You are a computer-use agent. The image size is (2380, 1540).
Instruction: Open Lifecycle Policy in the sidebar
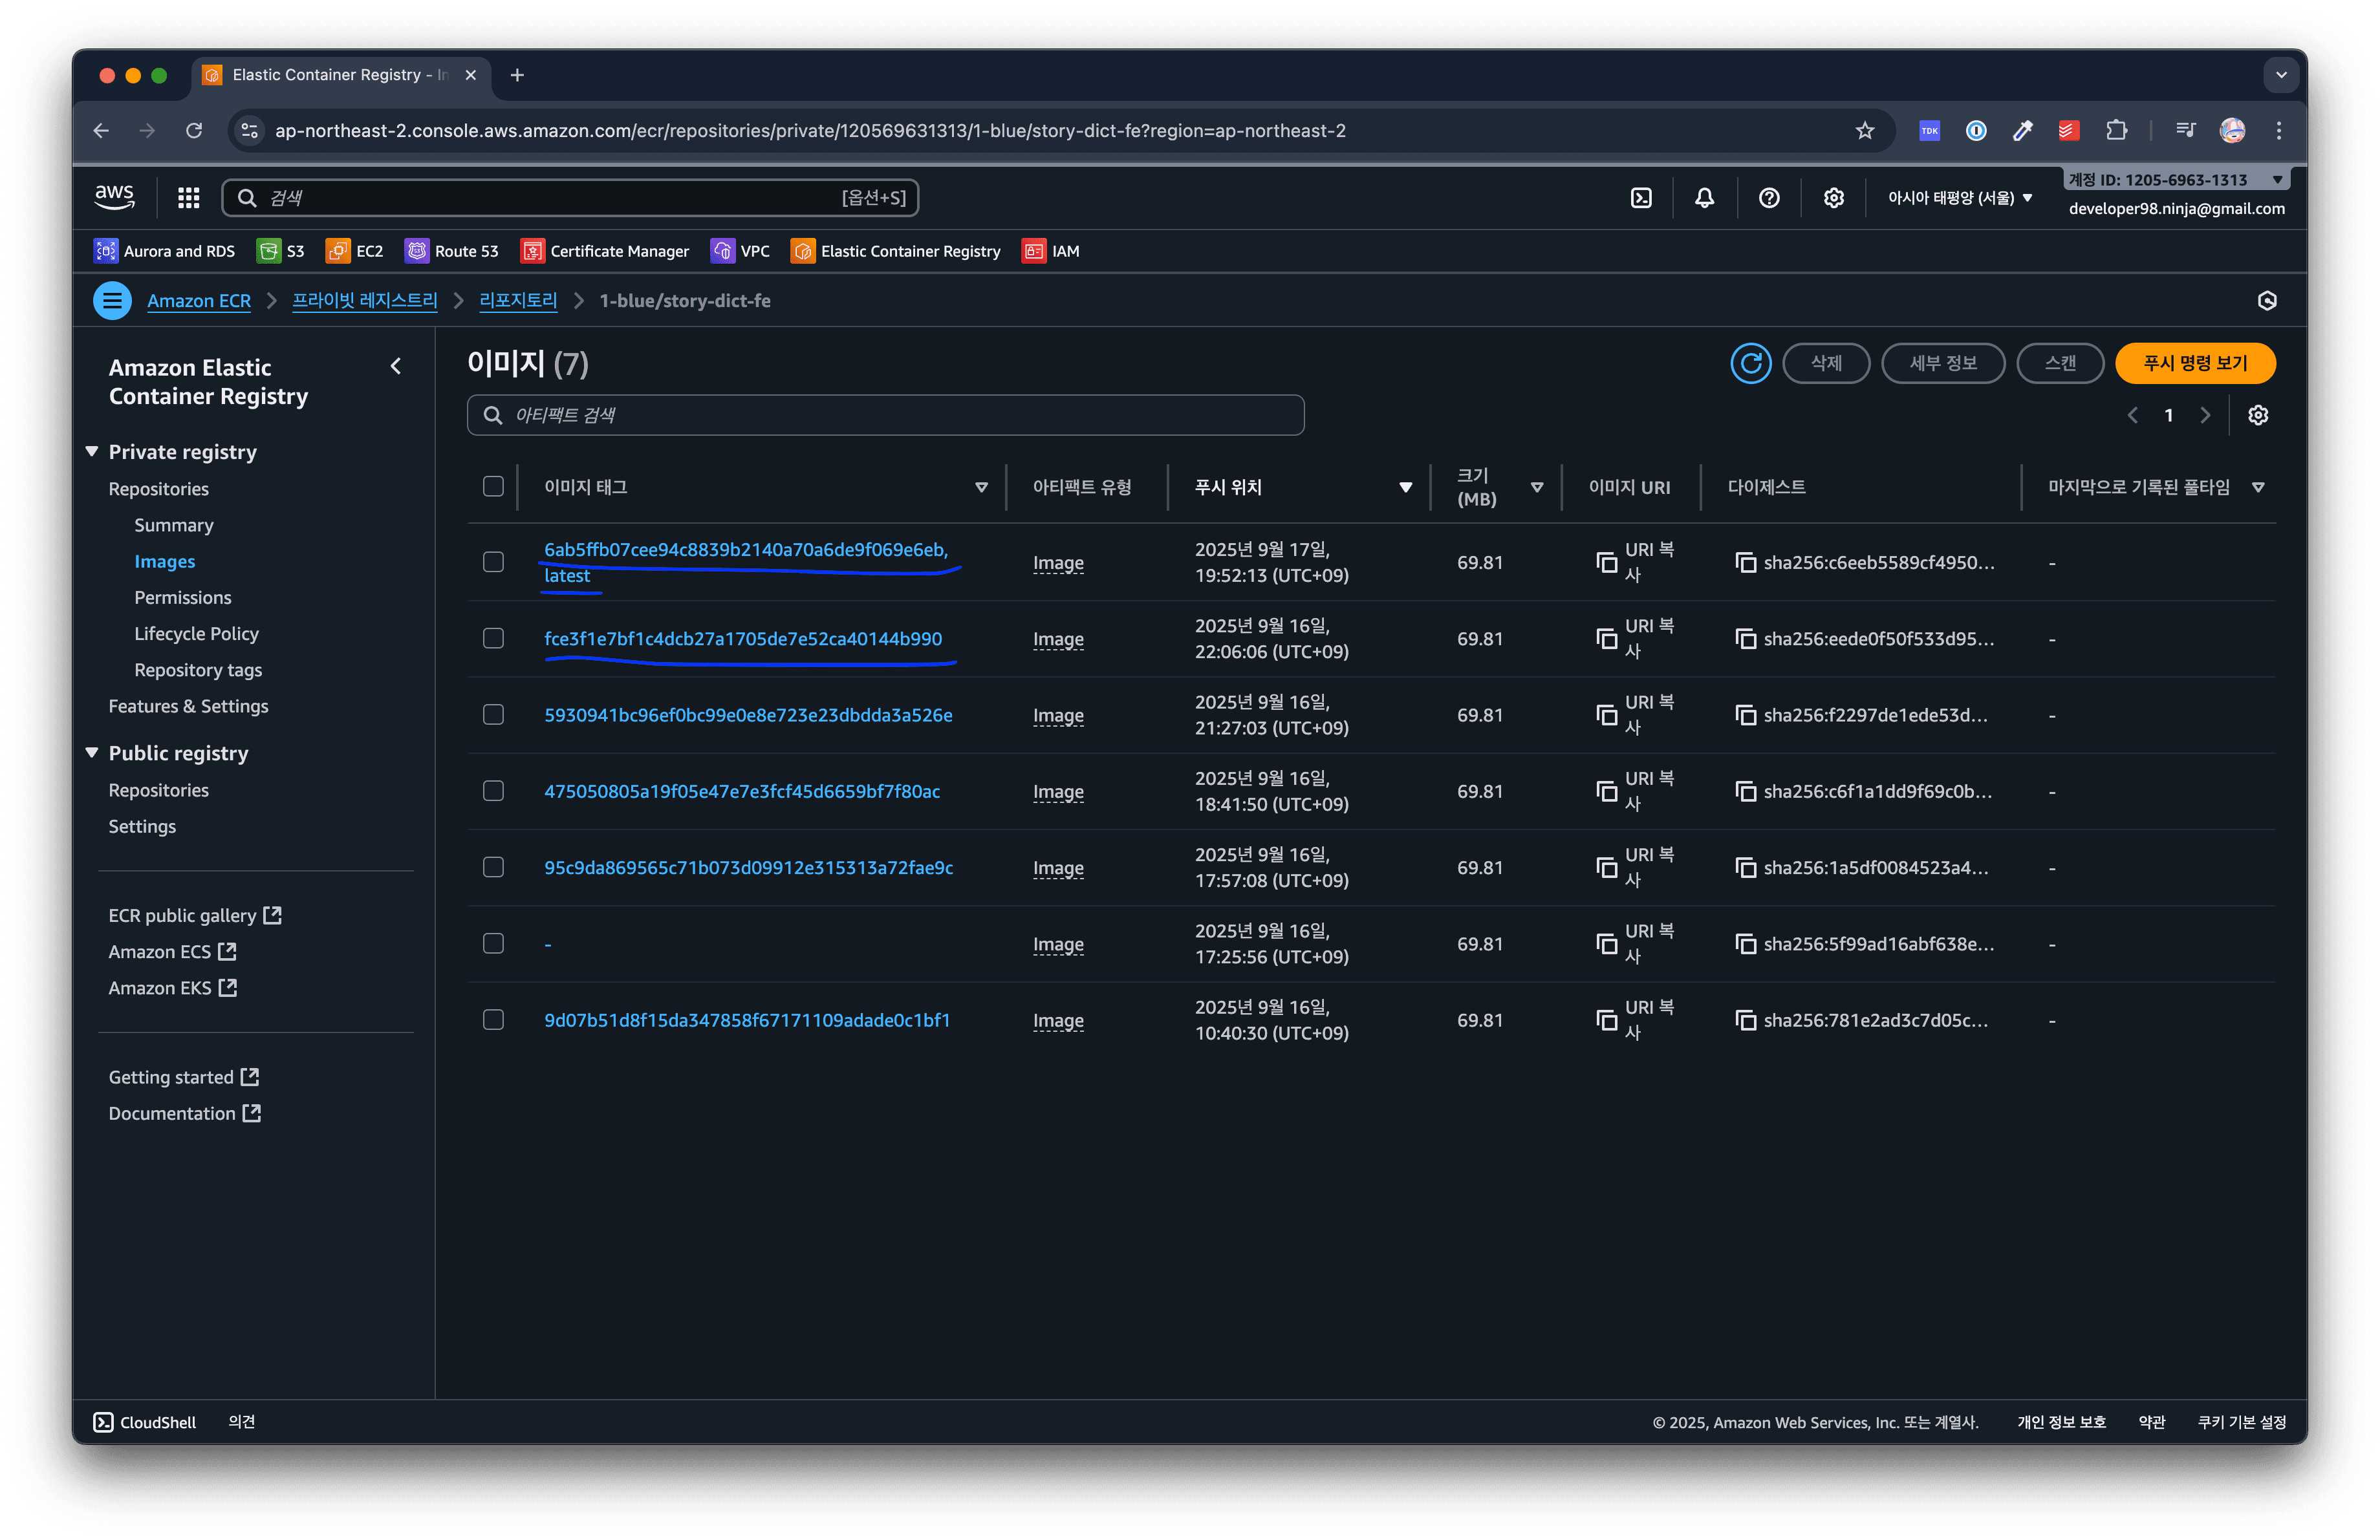[x=196, y=634]
